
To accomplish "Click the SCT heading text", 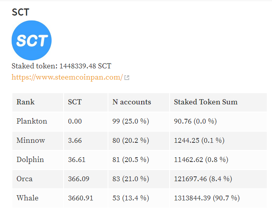I will pos(20,12).
